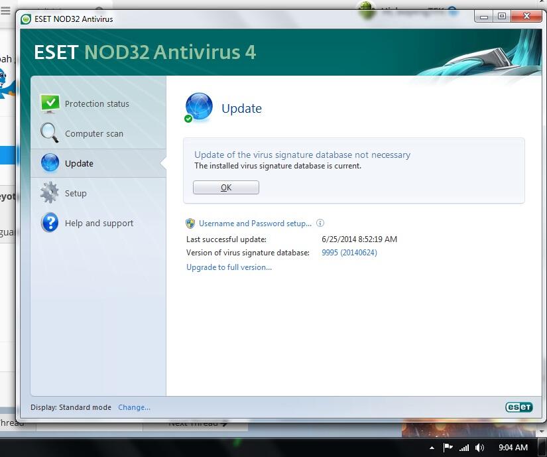This screenshot has height=457, width=547.
Task: Open the volume speaker tray icon
Action: click(x=480, y=448)
